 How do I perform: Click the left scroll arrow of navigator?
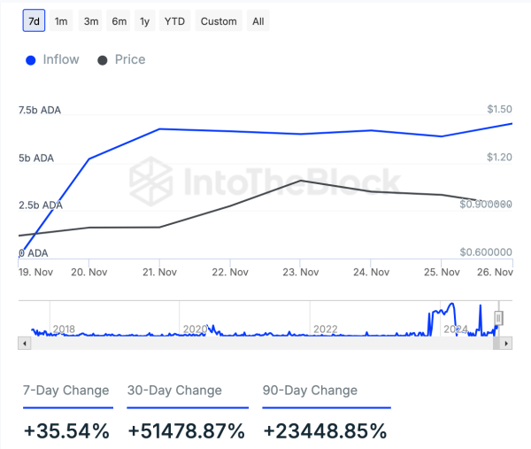[x=25, y=344]
